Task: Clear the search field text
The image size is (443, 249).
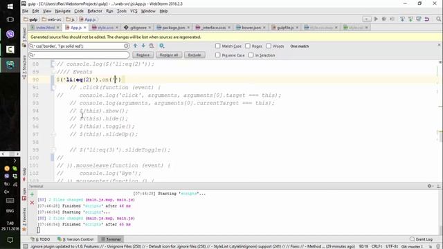Action: (x=126, y=46)
